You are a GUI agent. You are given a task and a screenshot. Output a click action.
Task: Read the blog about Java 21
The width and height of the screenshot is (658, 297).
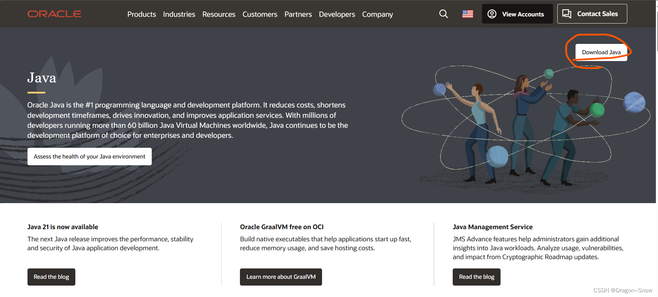(51, 277)
